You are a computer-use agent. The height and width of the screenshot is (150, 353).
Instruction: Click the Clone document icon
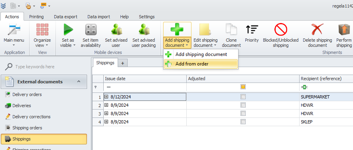click(231, 29)
